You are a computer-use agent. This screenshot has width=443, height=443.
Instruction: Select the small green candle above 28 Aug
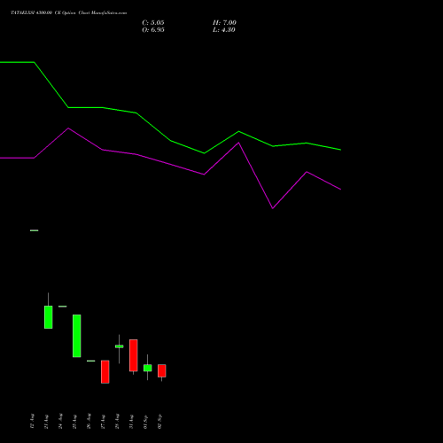120,346
